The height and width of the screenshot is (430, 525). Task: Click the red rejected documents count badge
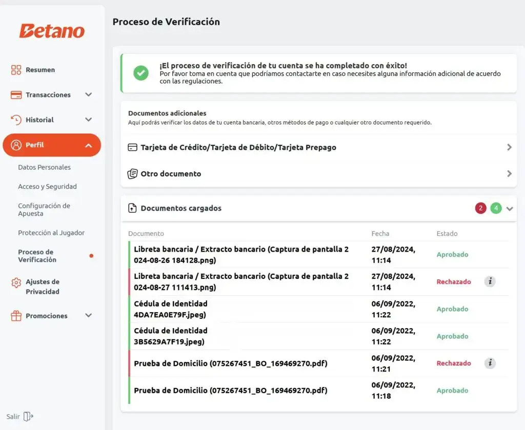pos(480,209)
